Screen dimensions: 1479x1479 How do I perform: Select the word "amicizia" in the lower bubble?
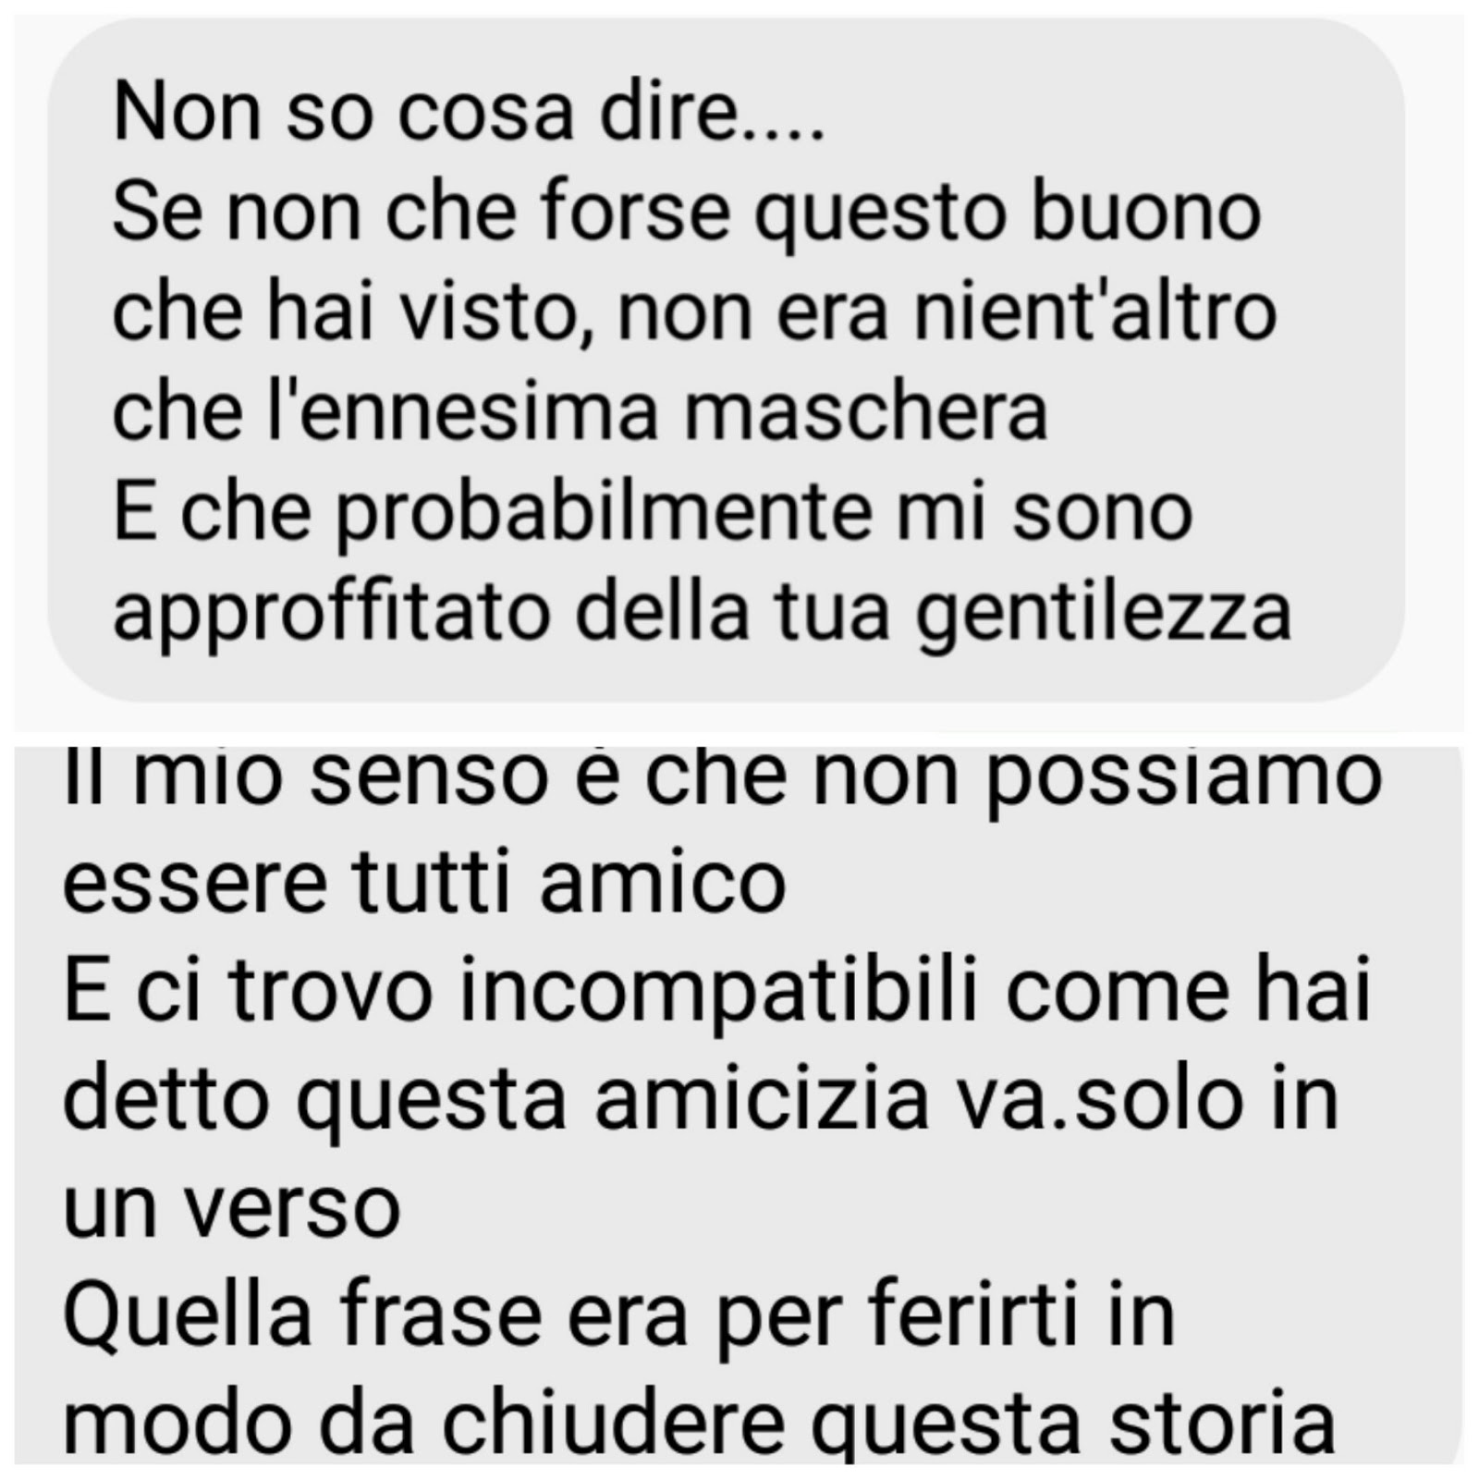pos(762,1099)
